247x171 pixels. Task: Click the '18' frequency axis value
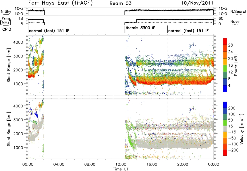point(21,19)
